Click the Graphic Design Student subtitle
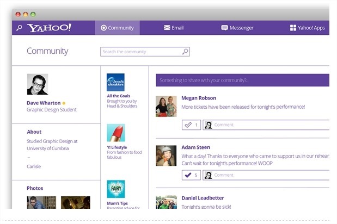Image resolution: width=337 pixels, height=224 pixels. (52, 110)
